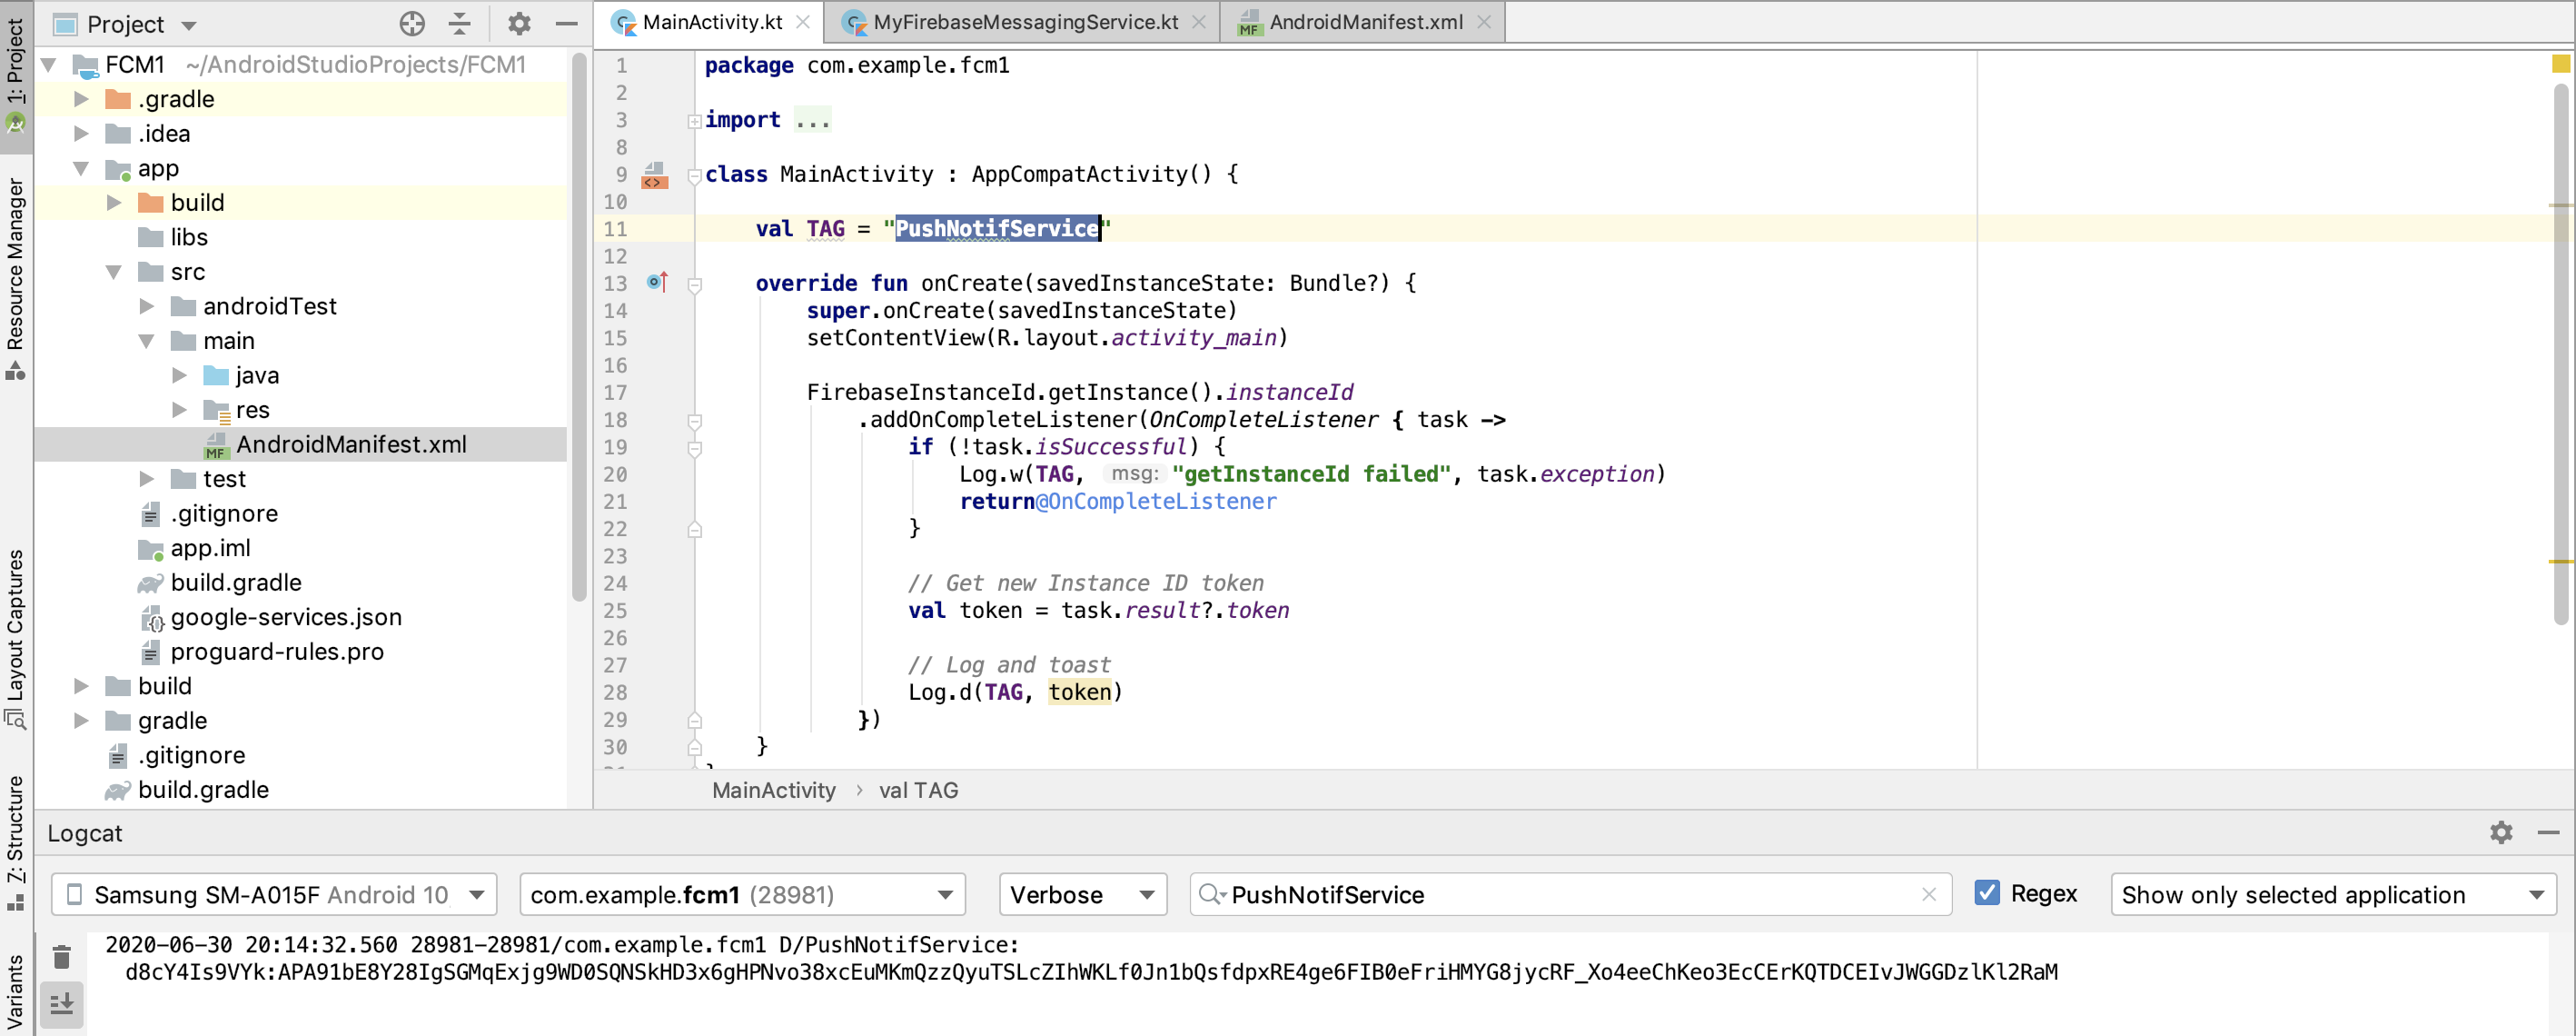Switch to AndroidManifest.xml editor tab
Screen dimensions: 2576x1036
coord(1364,22)
